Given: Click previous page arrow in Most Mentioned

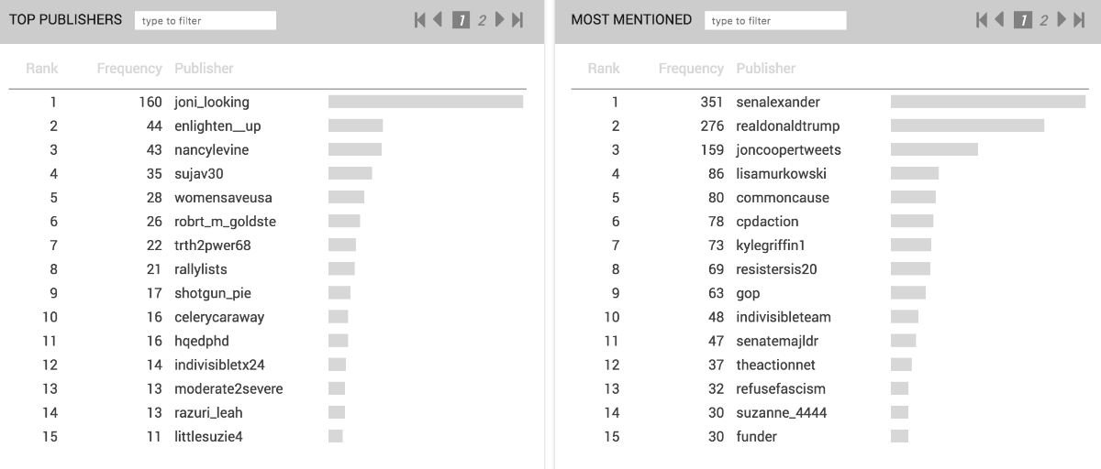Looking at the screenshot, I should click(999, 20).
